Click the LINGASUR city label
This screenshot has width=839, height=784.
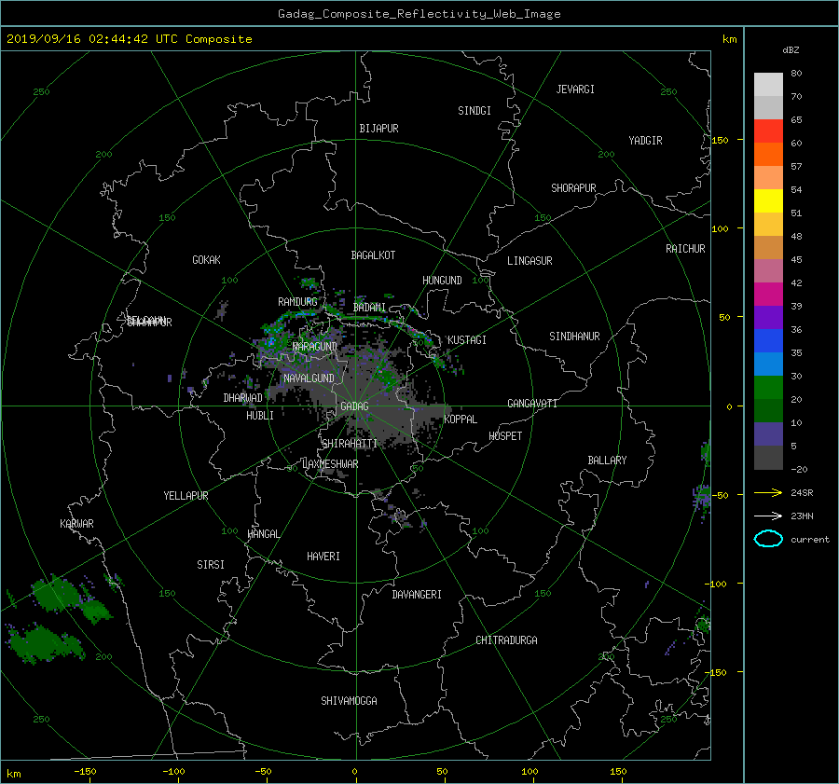pyautogui.click(x=530, y=261)
